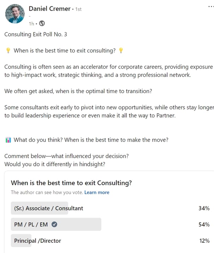
Task: Click the bar chart emoji icon
Action: (8, 140)
